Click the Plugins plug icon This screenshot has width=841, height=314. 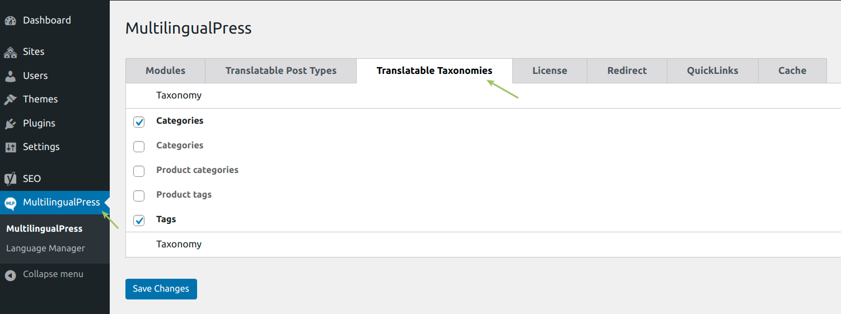(x=10, y=124)
